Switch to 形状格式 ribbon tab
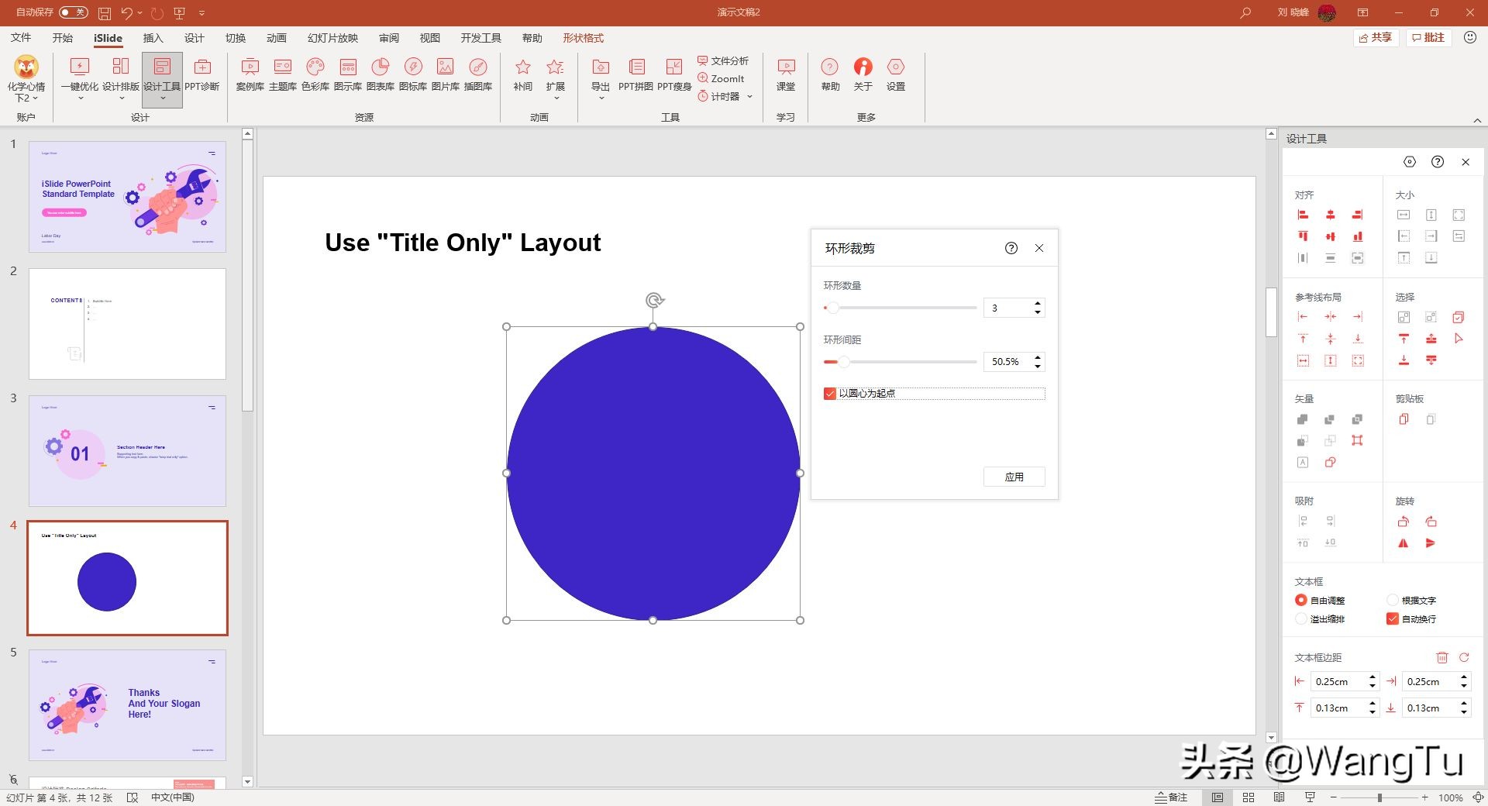This screenshot has height=806, width=1488. coord(583,38)
